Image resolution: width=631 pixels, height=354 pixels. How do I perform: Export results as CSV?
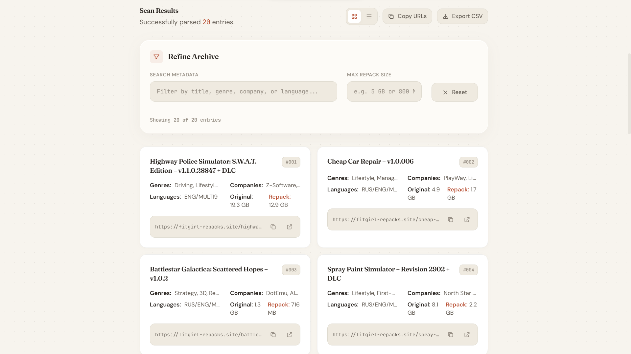(462, 16)
